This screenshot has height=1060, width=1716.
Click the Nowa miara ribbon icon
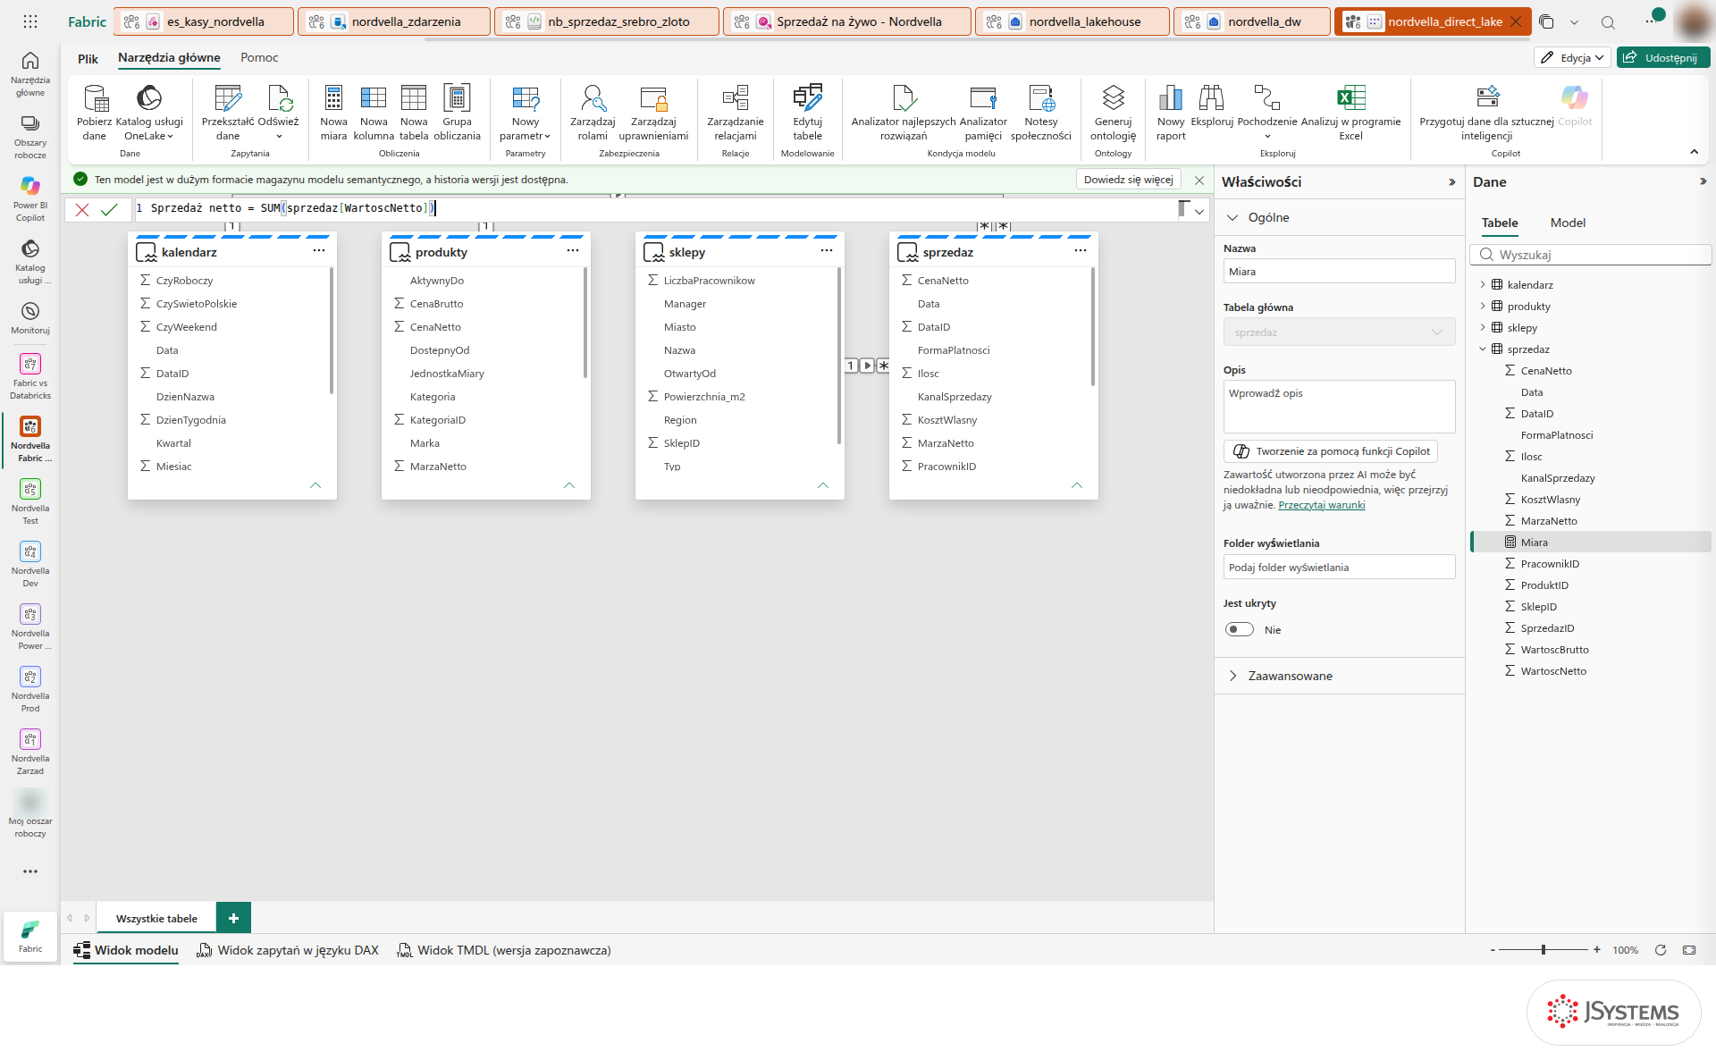pos(333,113)
